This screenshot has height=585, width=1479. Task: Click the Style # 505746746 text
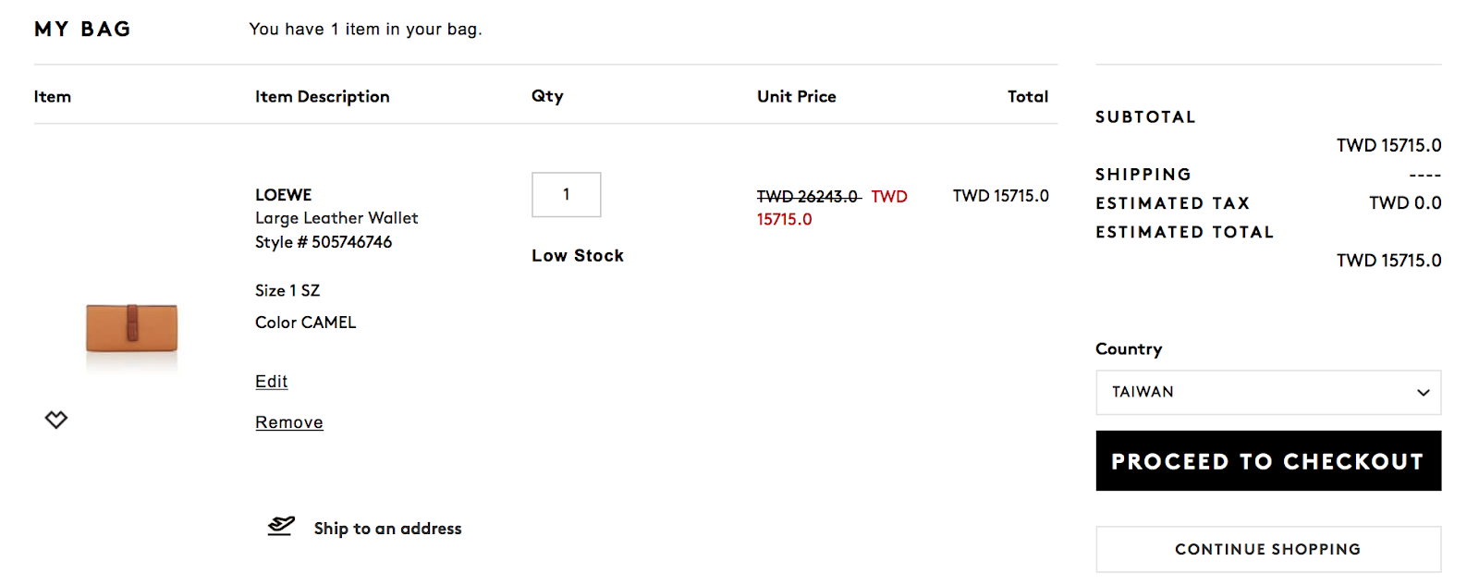pyautogui.click(x=324, y=242)
